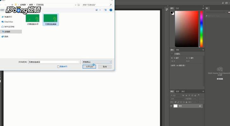
Task: Switch to the 路径 Paths tab
Action: point(183,91)
